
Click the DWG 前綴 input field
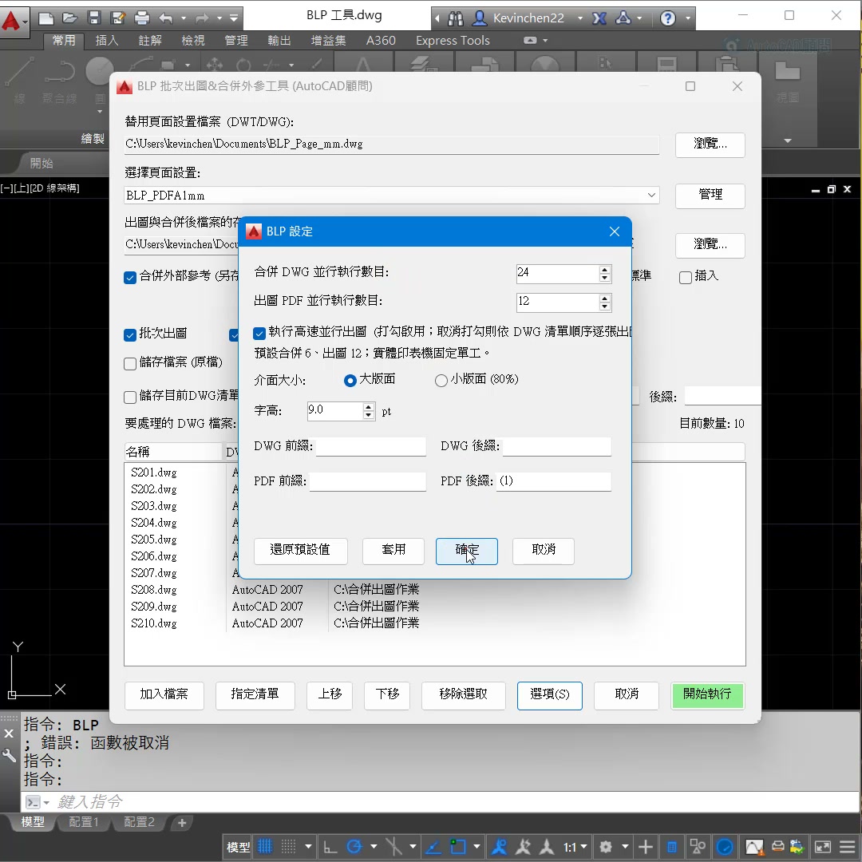click(371, 446)
